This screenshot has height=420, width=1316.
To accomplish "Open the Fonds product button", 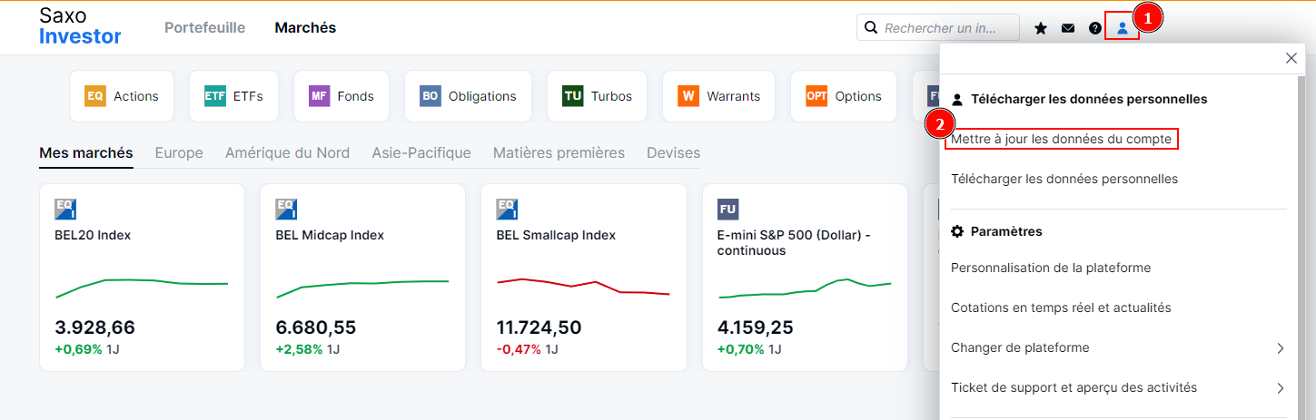I will click(341, 96).
